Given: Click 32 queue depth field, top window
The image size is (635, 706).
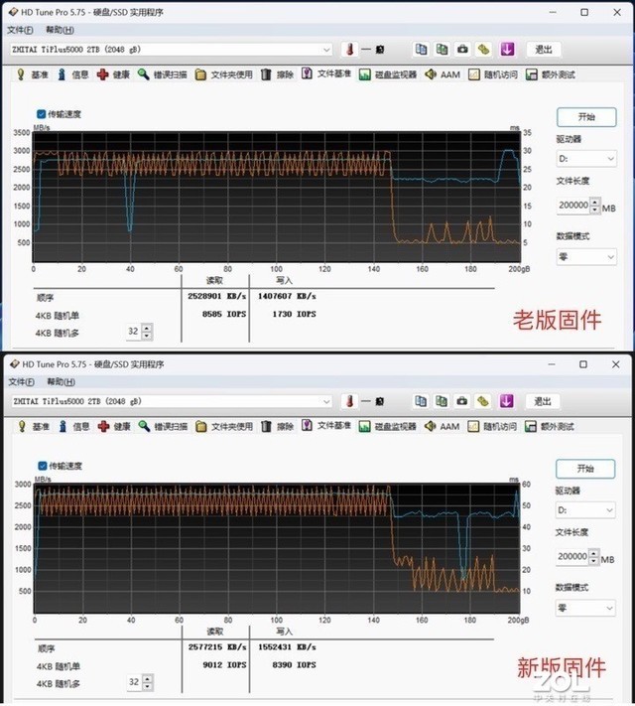Looking at the screenshot, I should tap(134, 332).
